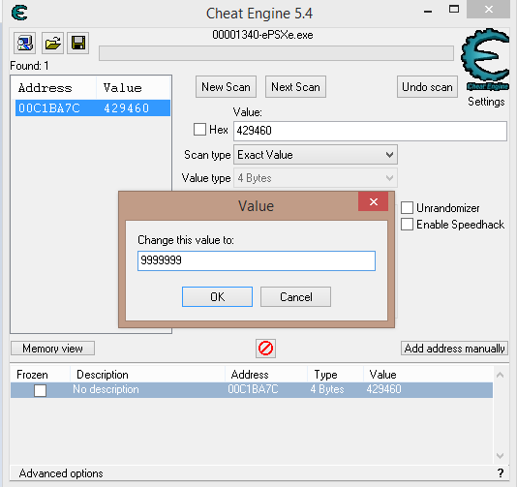Click the Undo scan button
Viewport: 517px width, 487px height.
click(427, 87)
